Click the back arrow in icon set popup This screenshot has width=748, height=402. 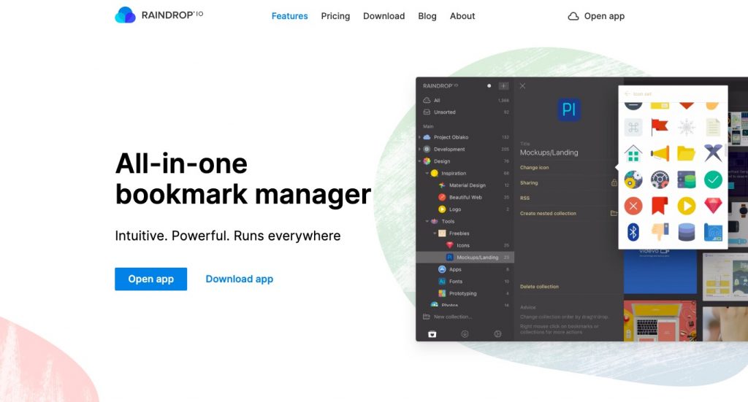pos(627,94)
